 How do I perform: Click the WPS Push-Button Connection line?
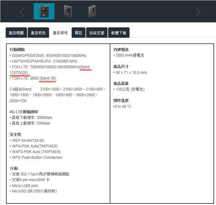pyautogui.click(x=36, y=157)
